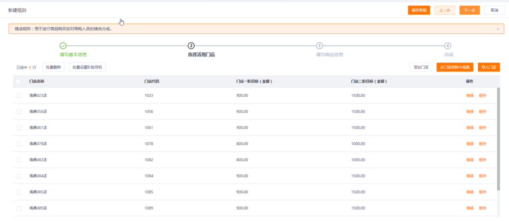Edit the 海鼎056店 row via 编辑
The width and height of the screenshot is (509, 221).
470,111
